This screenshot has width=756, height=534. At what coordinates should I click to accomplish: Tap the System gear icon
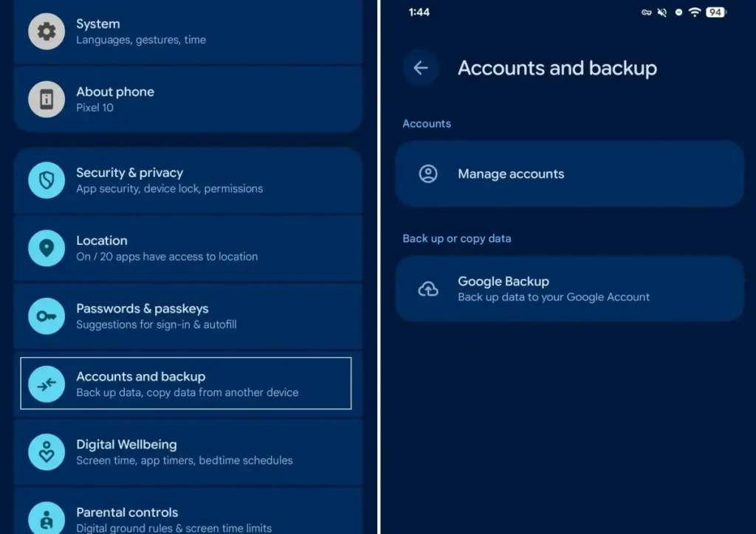coord(47,32)
